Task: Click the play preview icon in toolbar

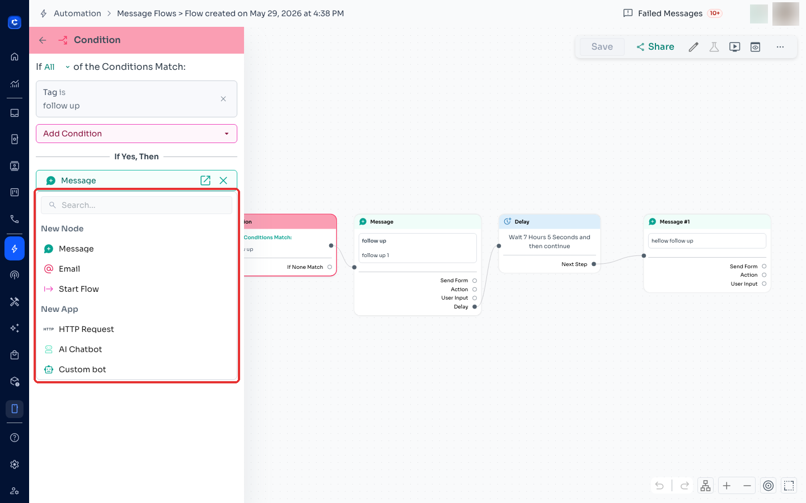Action: coord(735,47)
